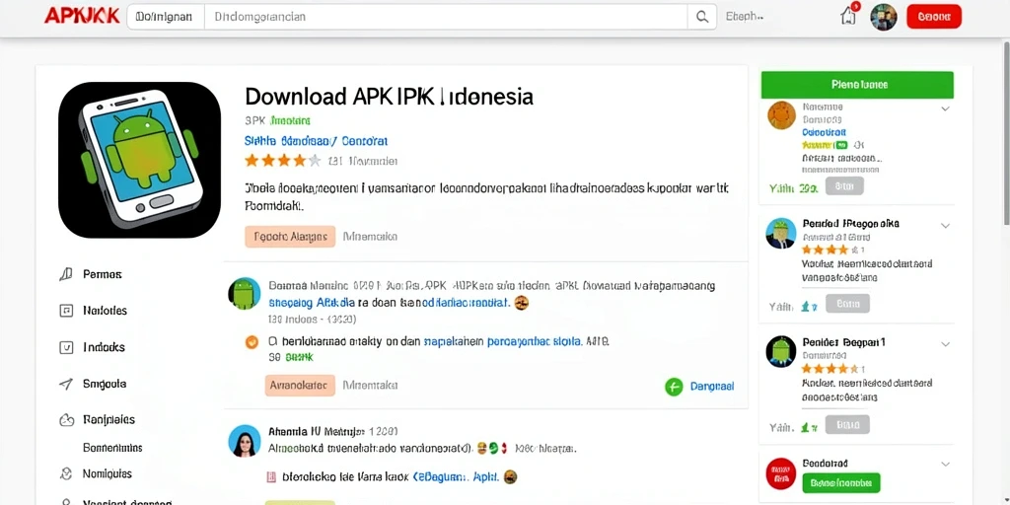Screen dimensions: 1010x505
Task: Click the grey button in the 'Pended' card
Action: 847,304
